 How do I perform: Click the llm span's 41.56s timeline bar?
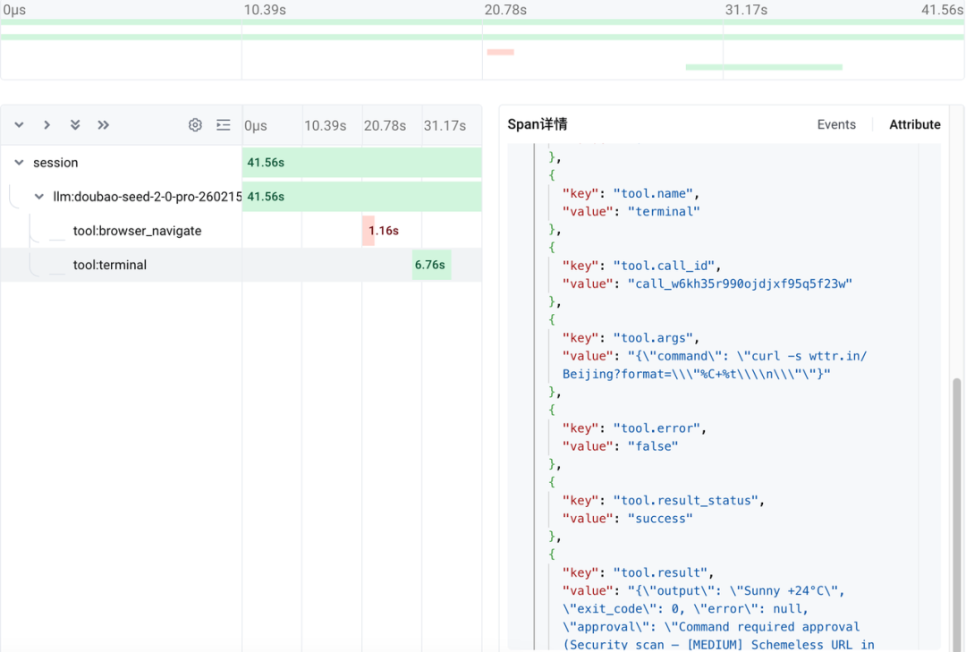coord(361,197)
